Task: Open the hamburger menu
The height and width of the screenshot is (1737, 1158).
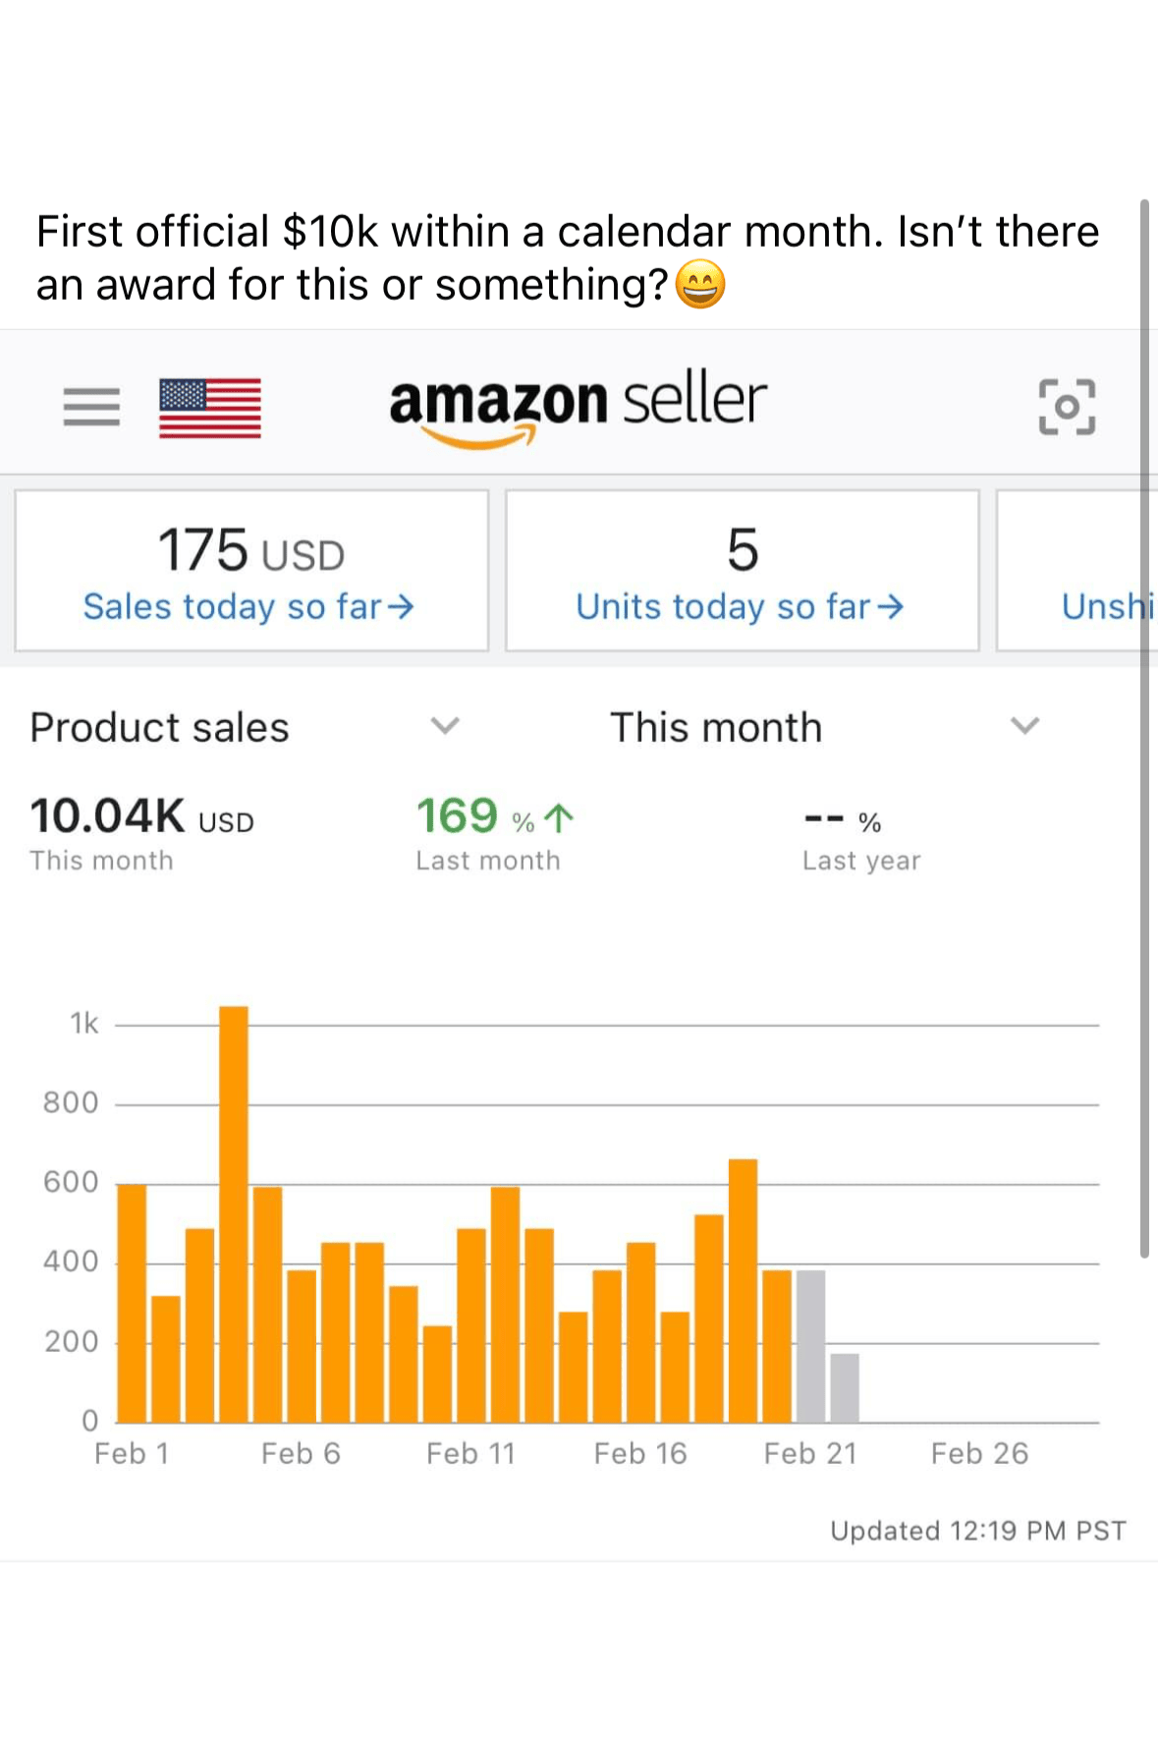Action: pos(91,407)
